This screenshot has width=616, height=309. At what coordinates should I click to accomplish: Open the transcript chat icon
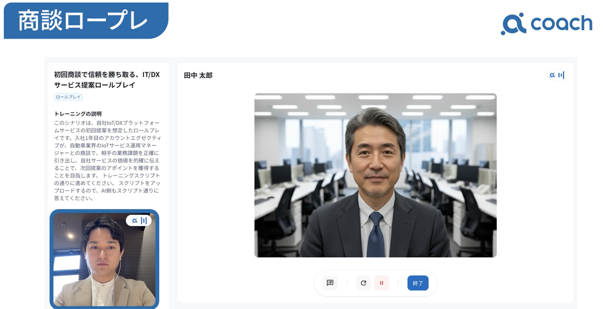pos(330,283)
